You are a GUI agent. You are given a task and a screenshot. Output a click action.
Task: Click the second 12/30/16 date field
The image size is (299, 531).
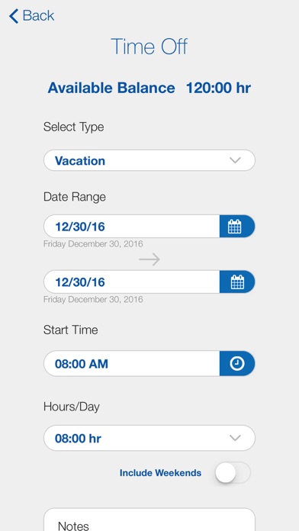click(x=132, y=282)
